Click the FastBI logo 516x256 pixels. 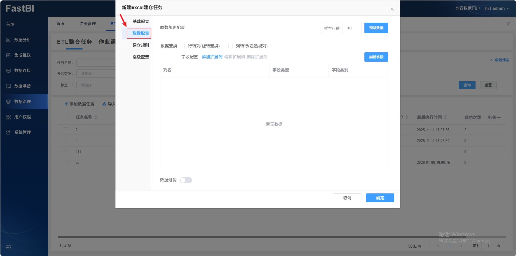(x=20, y=8)
